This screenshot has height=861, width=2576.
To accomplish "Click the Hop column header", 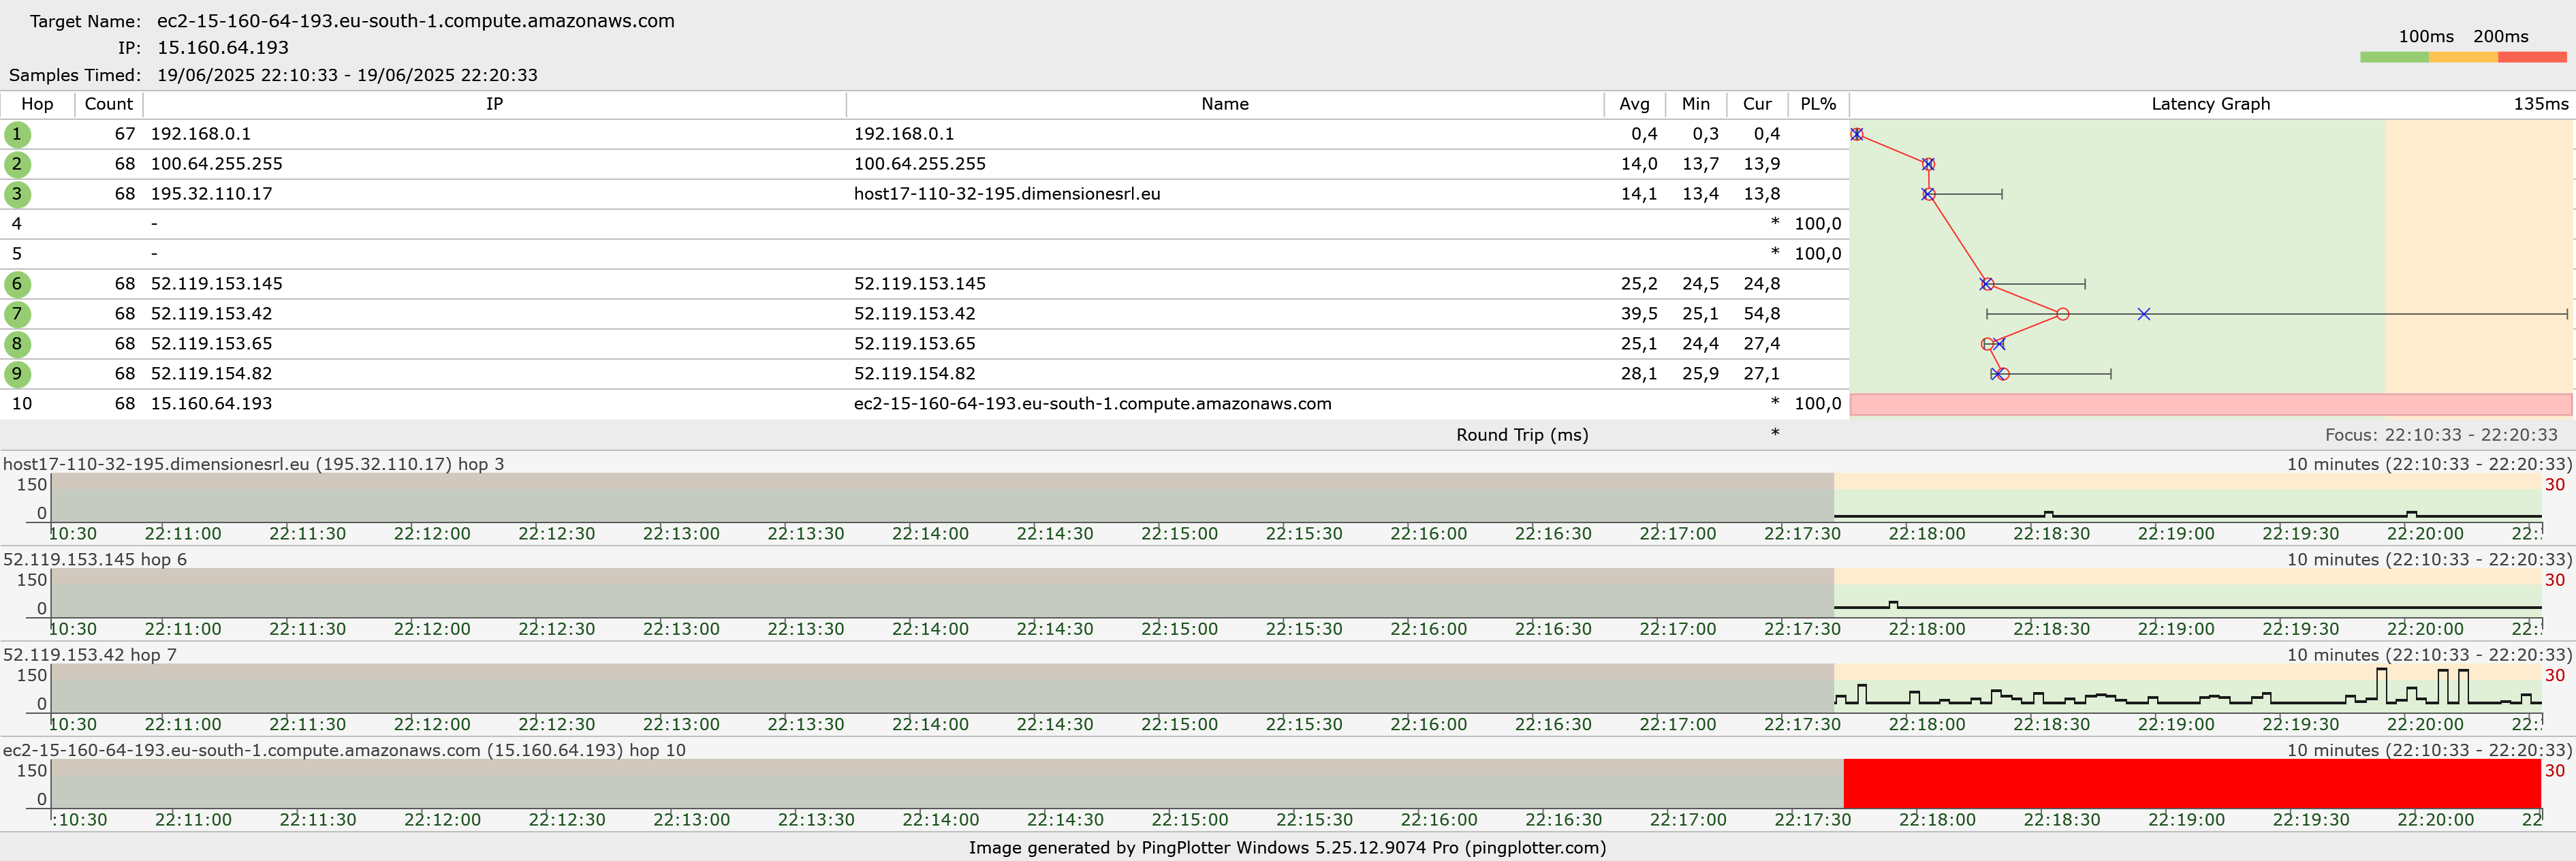I will 37,104.
